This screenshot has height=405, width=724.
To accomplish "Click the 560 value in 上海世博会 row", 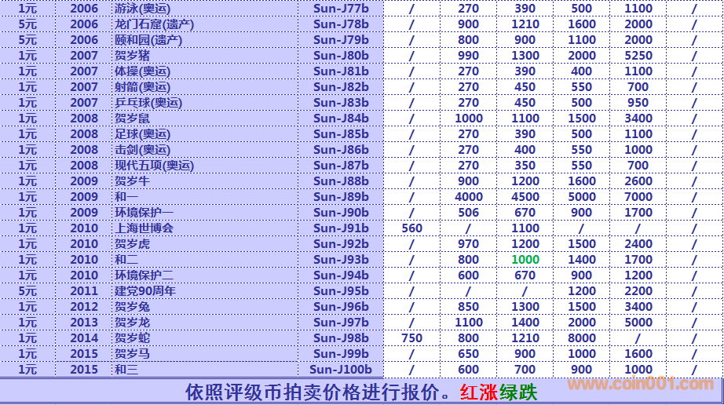I will pos(411,228).
